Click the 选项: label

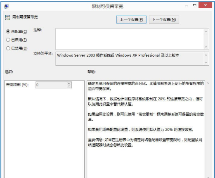pyautogui.click(x=9, y=72)
